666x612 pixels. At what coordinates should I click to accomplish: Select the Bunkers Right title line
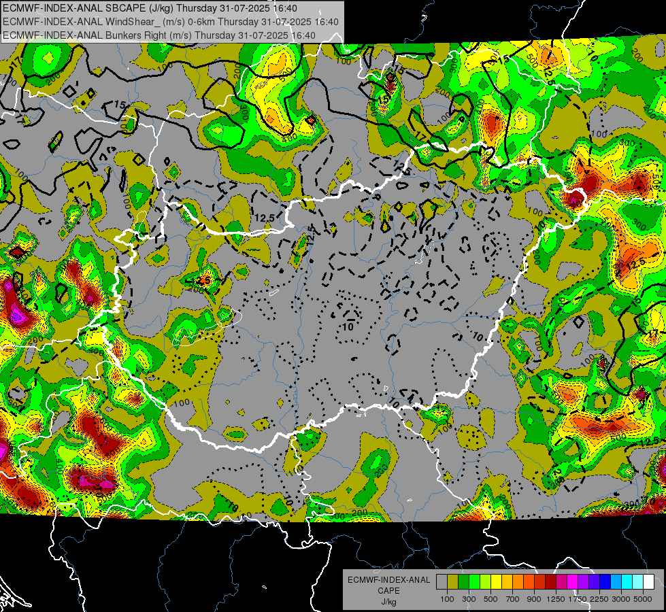[159, 35]
